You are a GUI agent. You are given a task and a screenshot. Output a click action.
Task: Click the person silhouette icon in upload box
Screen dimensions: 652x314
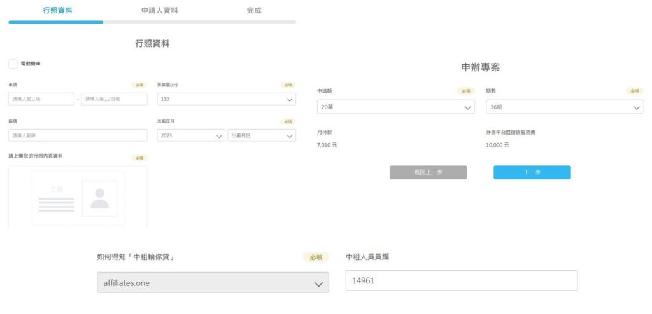point(99,198)
